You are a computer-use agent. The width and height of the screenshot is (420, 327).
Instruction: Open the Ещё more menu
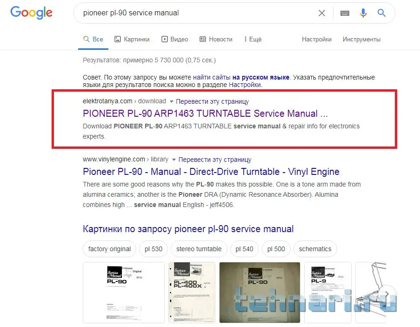tap(253, 40)
